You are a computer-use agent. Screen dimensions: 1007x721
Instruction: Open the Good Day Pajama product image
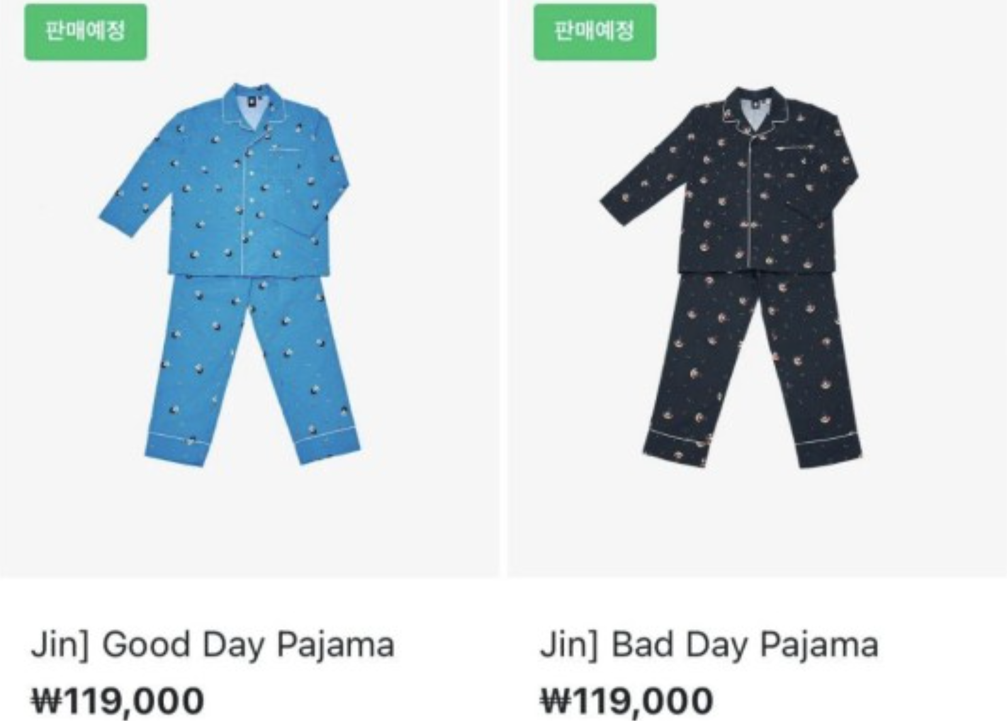(x=250, y=289)
